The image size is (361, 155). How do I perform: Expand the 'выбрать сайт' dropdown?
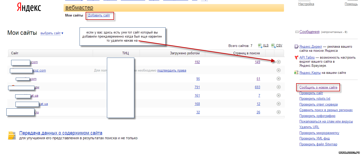tap(52, 33)
